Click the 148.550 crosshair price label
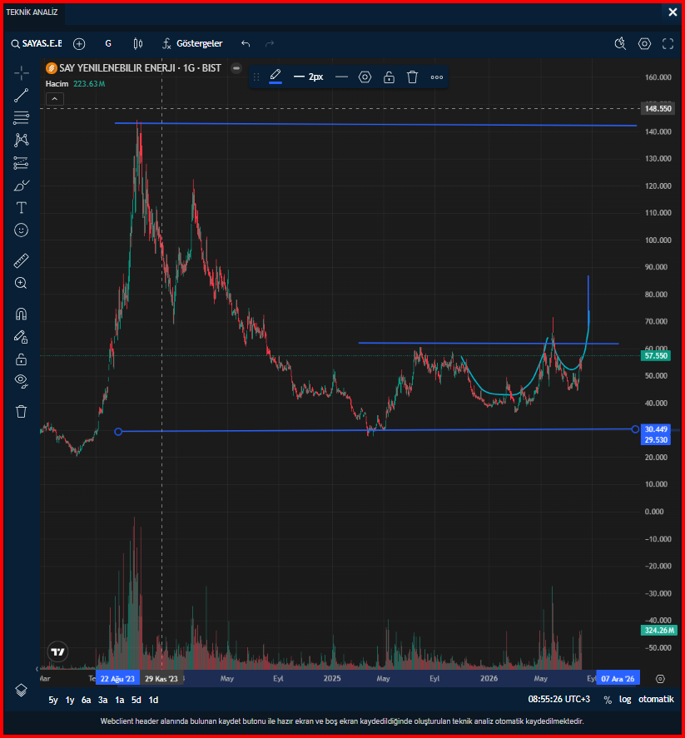This screenshot has width=685, height=738. coord(658,109)
